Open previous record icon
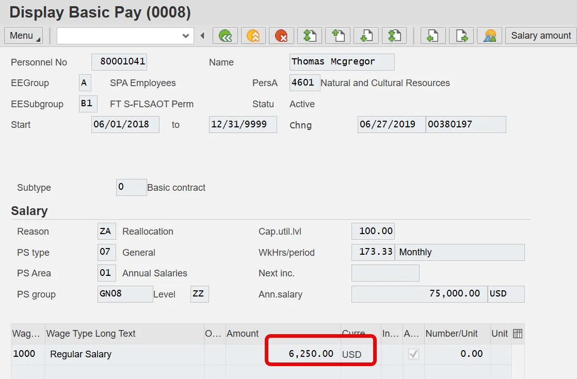This screenshot has height=379, width=577. (x=433, y=36)
